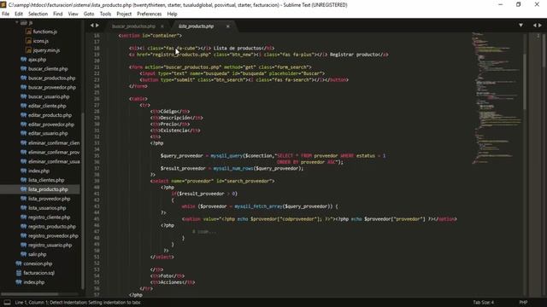Screen dimensions: 547x307
Task: Go to previous tab with left arrow
Action: pyautogui.click(x=92, y=26)
